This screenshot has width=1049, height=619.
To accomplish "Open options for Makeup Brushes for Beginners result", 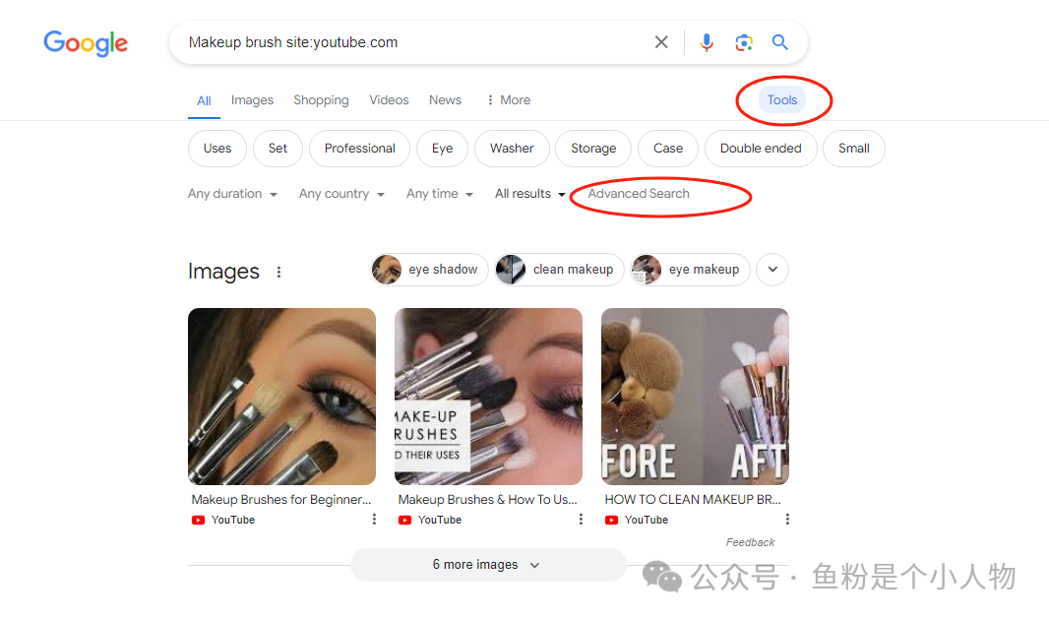I will pyautogui.click(x=374, y=520).
